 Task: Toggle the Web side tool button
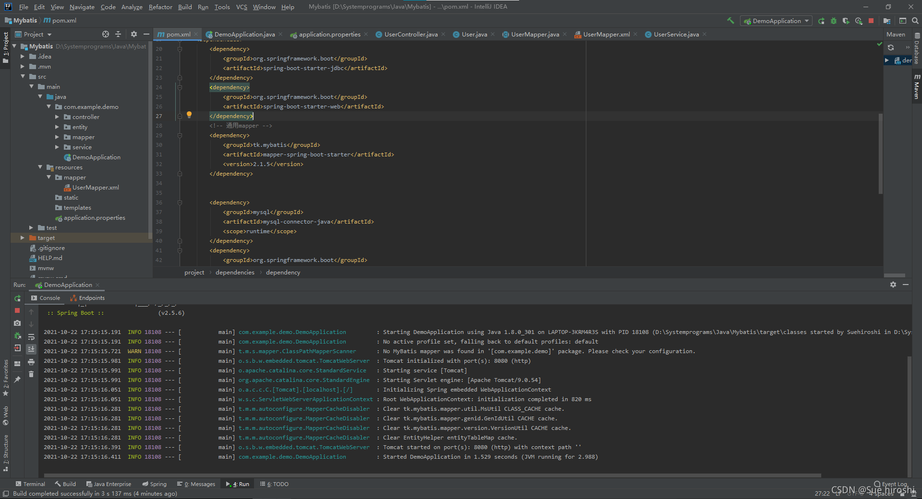point(5,416)
